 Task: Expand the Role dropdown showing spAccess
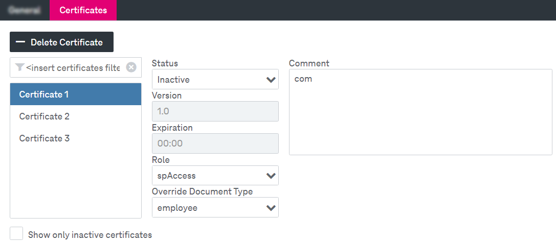(215, 176)
